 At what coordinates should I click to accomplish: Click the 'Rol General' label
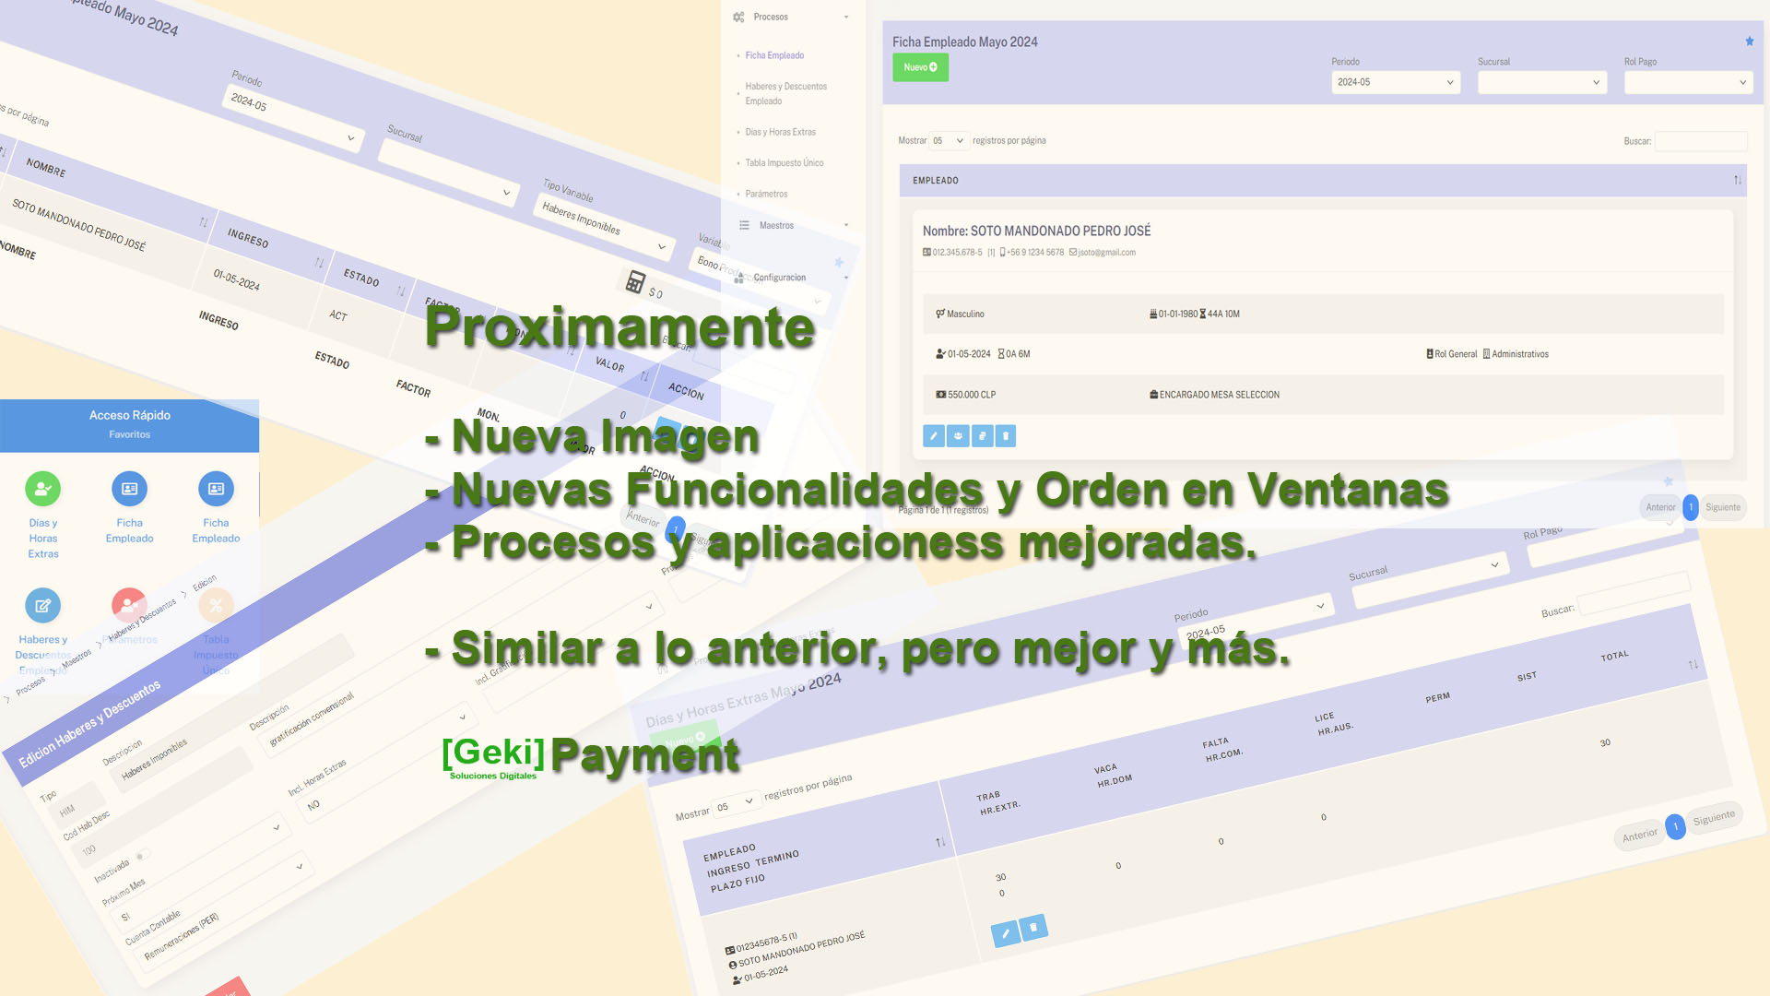point(1456,354)
